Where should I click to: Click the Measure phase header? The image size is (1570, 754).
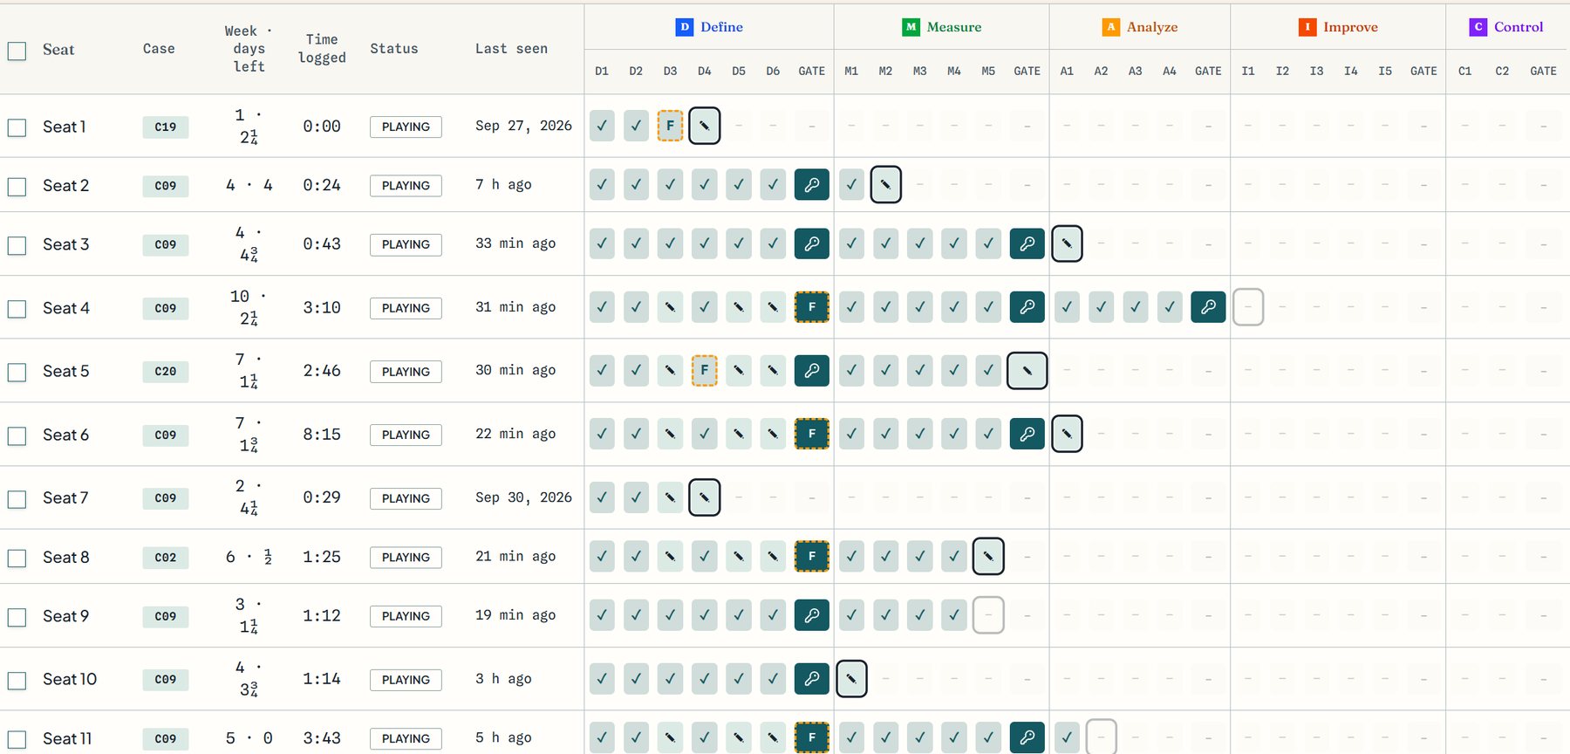point(941,27)
